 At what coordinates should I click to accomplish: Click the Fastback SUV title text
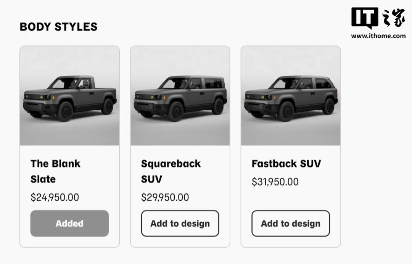pyautogui.click(x=286, y=164)
